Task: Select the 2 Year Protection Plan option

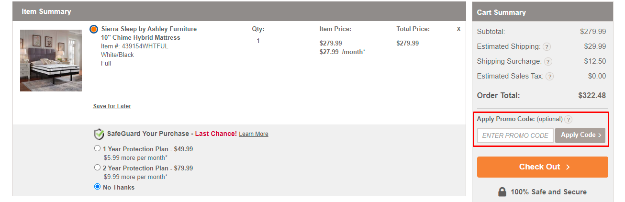Action: 98,168
